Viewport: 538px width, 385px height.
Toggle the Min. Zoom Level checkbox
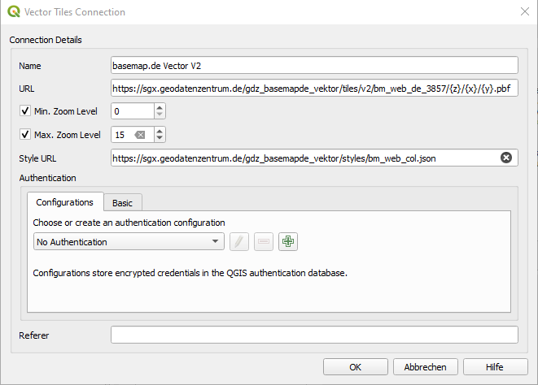point(25,110)
